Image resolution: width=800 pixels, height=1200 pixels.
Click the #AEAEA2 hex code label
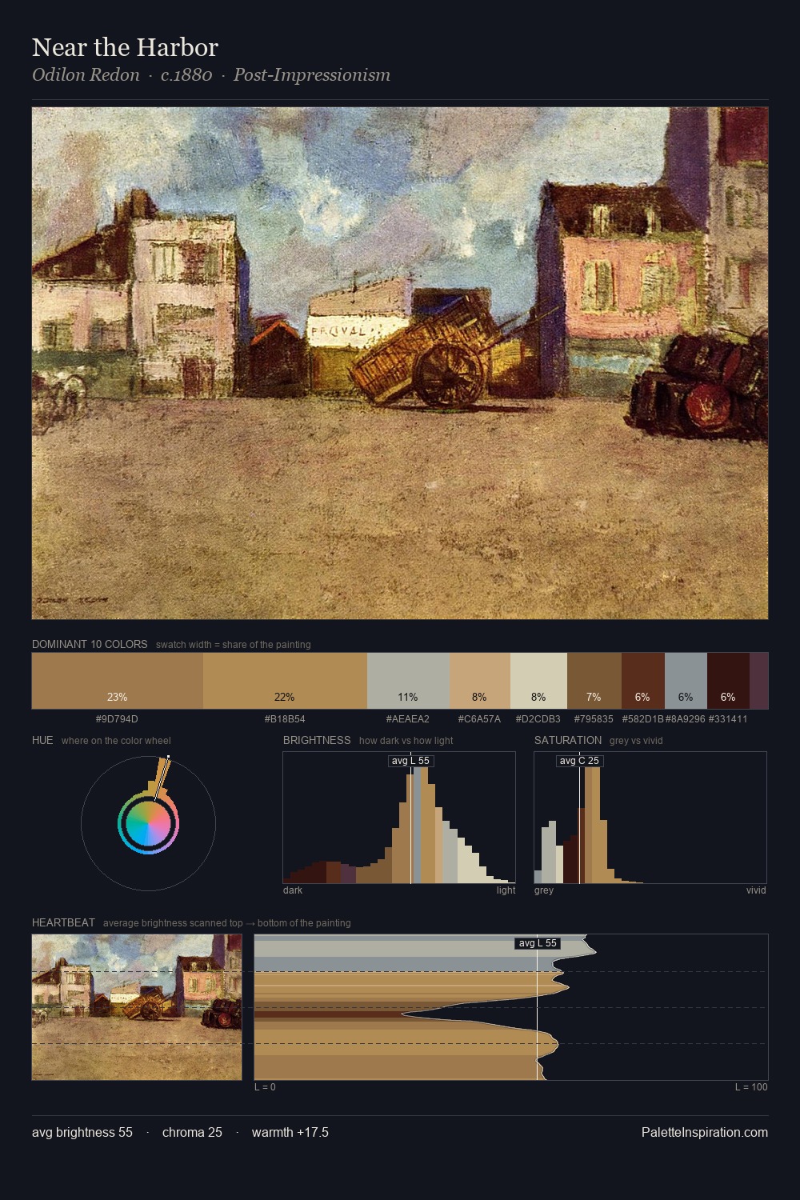(408, 719)
